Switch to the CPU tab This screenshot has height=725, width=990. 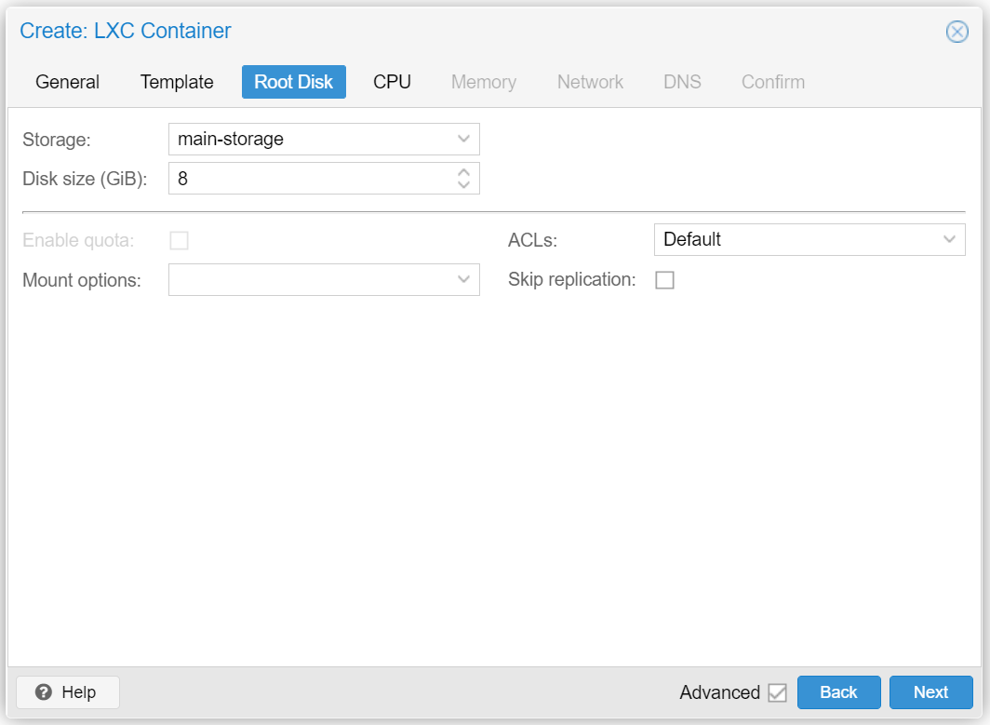click(392, 82)
